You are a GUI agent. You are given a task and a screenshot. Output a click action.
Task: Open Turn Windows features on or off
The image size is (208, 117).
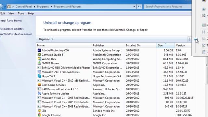point(16,35)
